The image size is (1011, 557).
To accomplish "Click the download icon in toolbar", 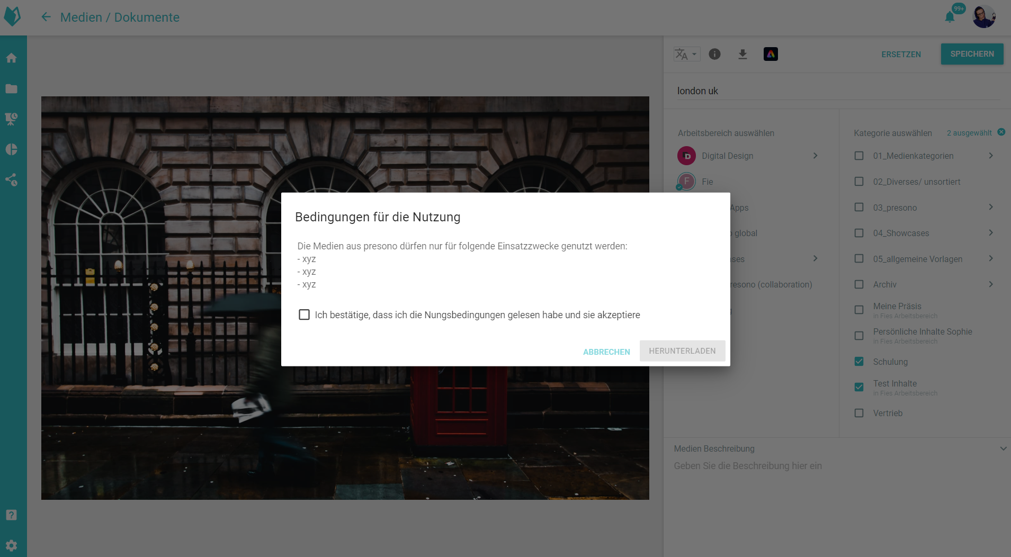I will (742, 54).
